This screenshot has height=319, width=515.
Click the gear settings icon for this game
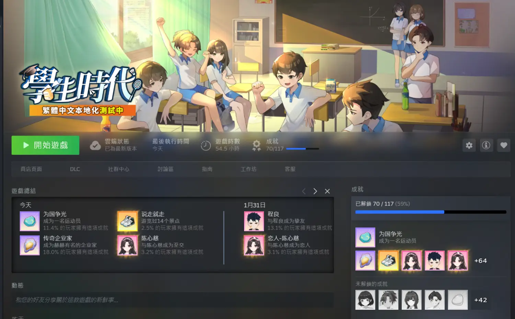[x=469, y=145]
